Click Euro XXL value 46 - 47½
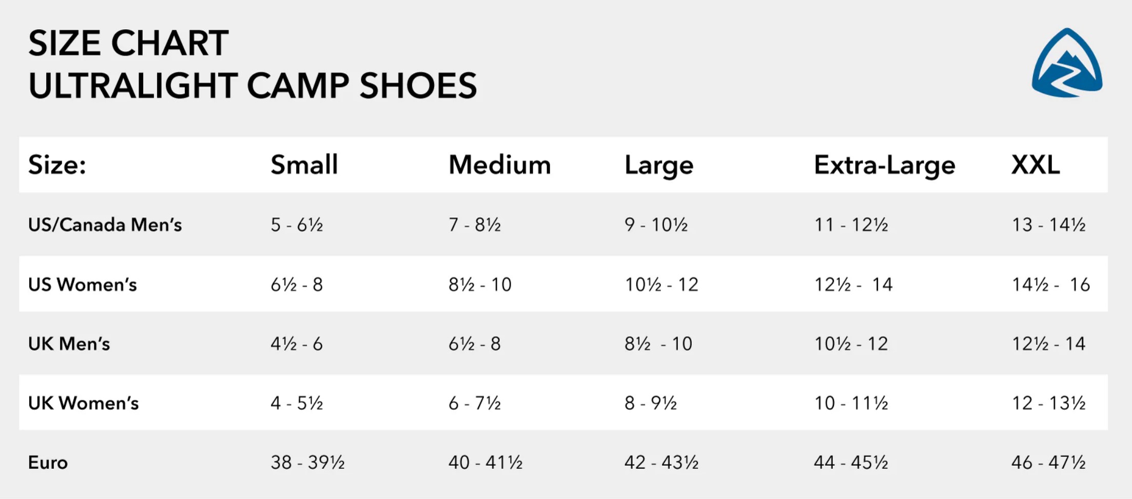The height and width of the screenshot is (499, 1132). (x=1048, y=463)
